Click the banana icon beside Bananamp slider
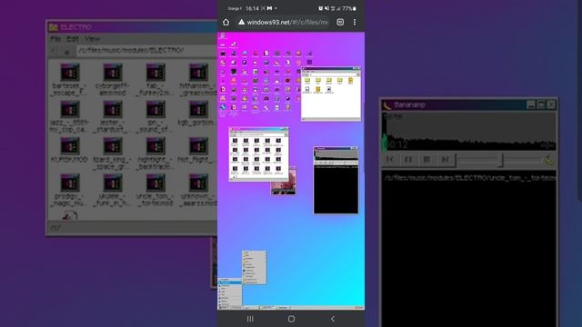 548,160
